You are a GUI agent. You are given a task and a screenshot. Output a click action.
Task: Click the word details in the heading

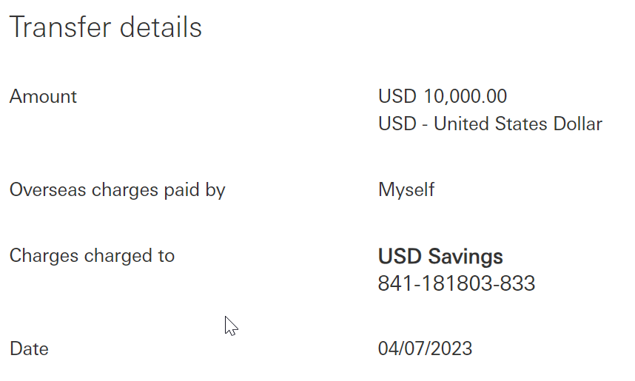coord(160,27)
